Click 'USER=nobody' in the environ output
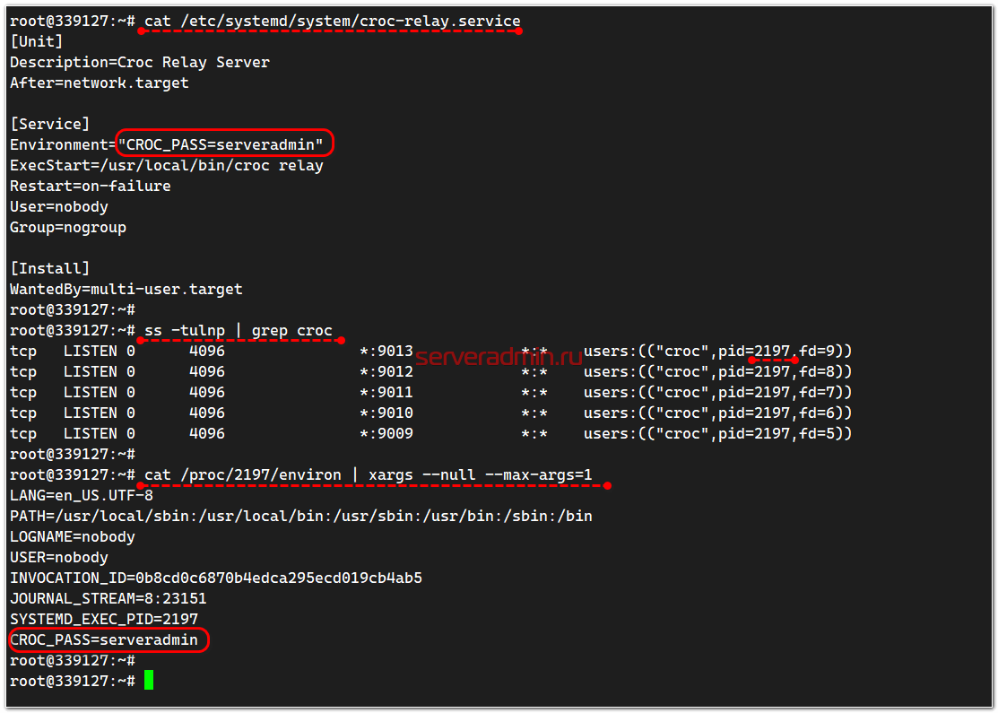998x713 pixels. pyautogui.click(x=58, y=558)
